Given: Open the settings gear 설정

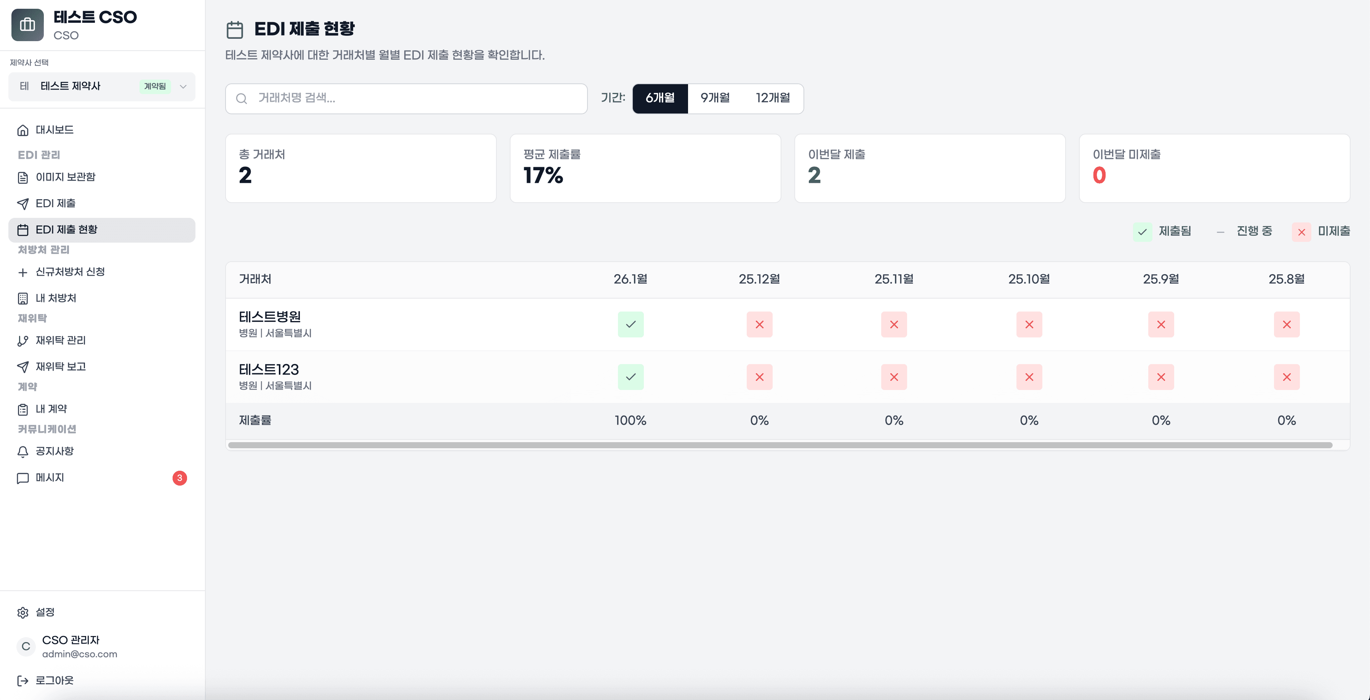Looking at the screenshot, I should (22, 612).
